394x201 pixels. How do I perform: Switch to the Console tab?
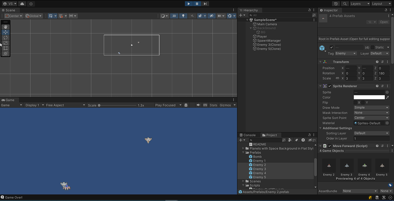click(249, 135)
